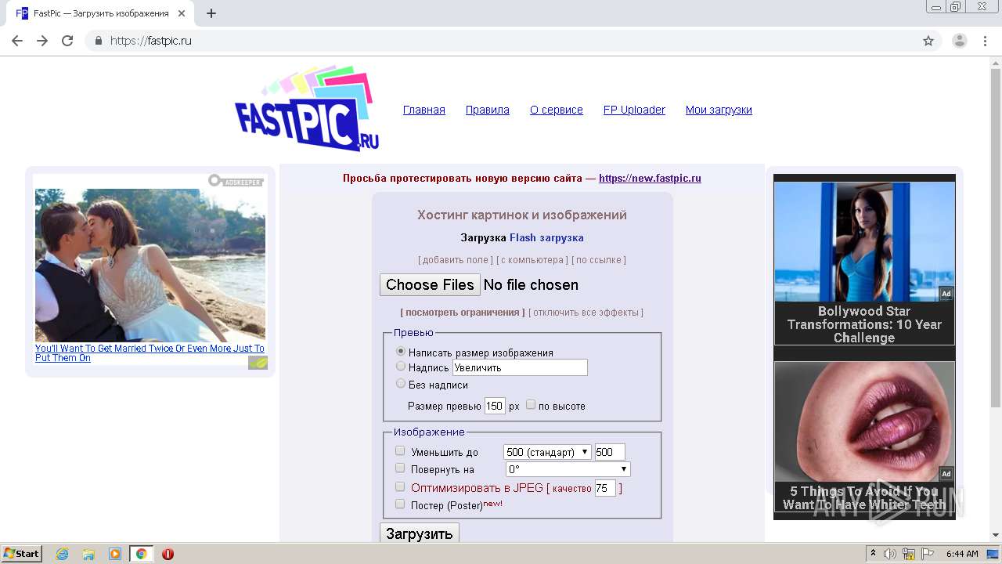Click '[ с компьютера ]' link
This screenshot has height=564, width=1002.
[x=532, y=260]
